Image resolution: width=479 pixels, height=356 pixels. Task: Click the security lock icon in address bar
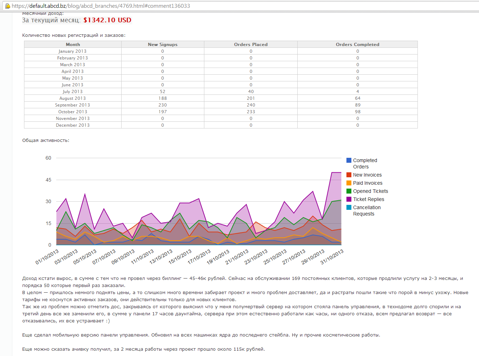(x=7, y=6)
